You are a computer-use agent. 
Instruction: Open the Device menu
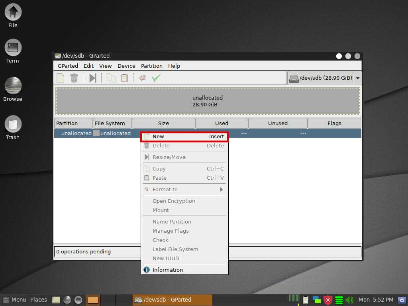[126, 66]
